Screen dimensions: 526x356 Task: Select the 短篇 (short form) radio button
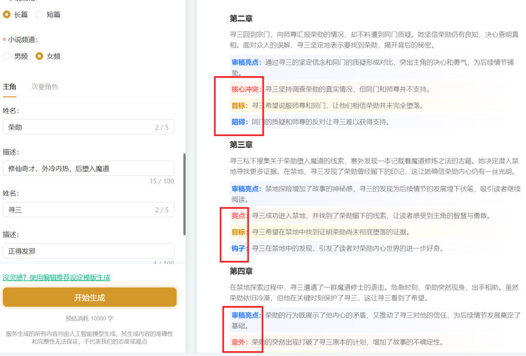[x=46, y=15]
